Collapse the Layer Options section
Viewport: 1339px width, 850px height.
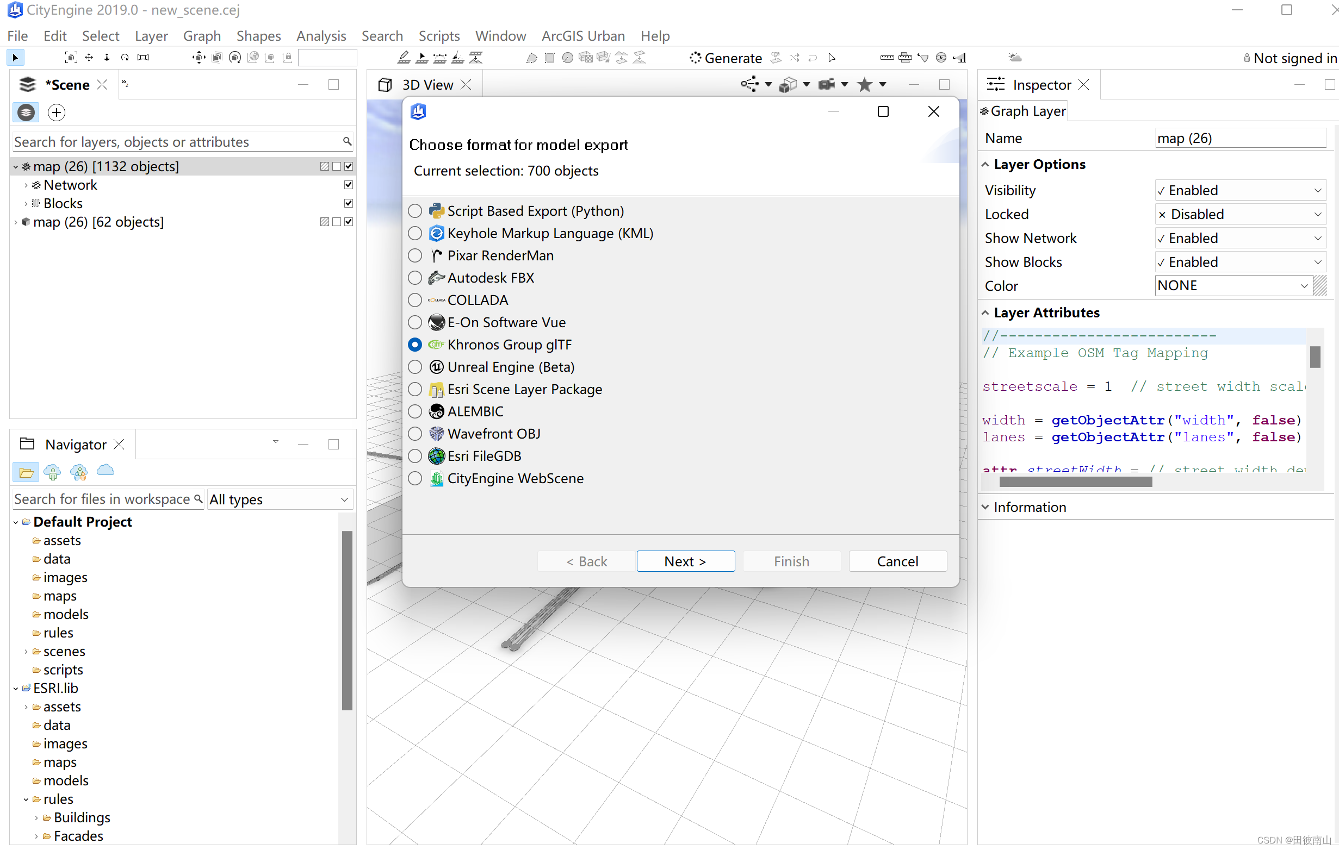click(x=985, y=165)
